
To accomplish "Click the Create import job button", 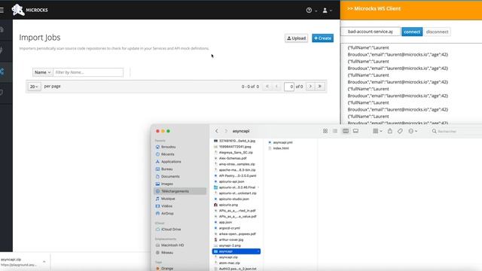I will click(323, 38).
